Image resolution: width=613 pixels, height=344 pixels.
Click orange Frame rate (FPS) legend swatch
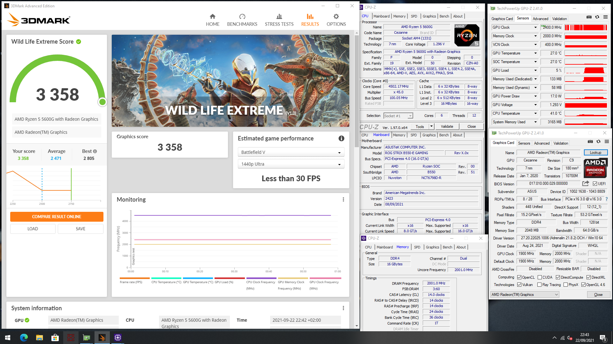[x=135, y=278]
